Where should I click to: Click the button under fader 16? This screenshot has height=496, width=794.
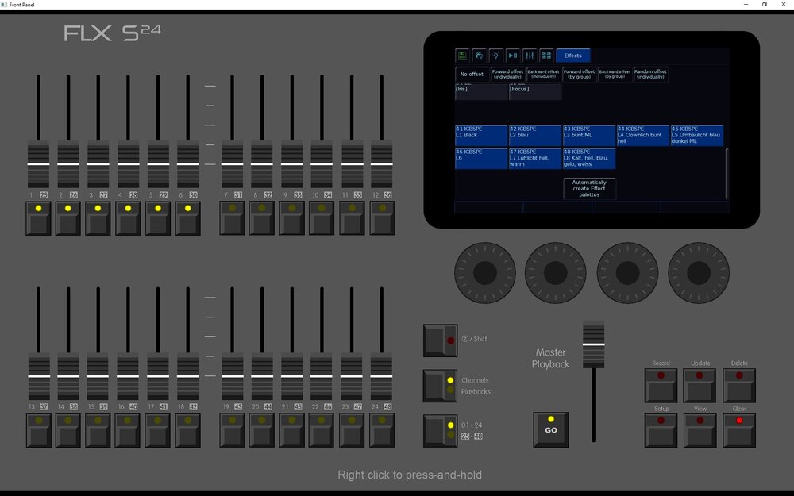click(x=128, y=431)
